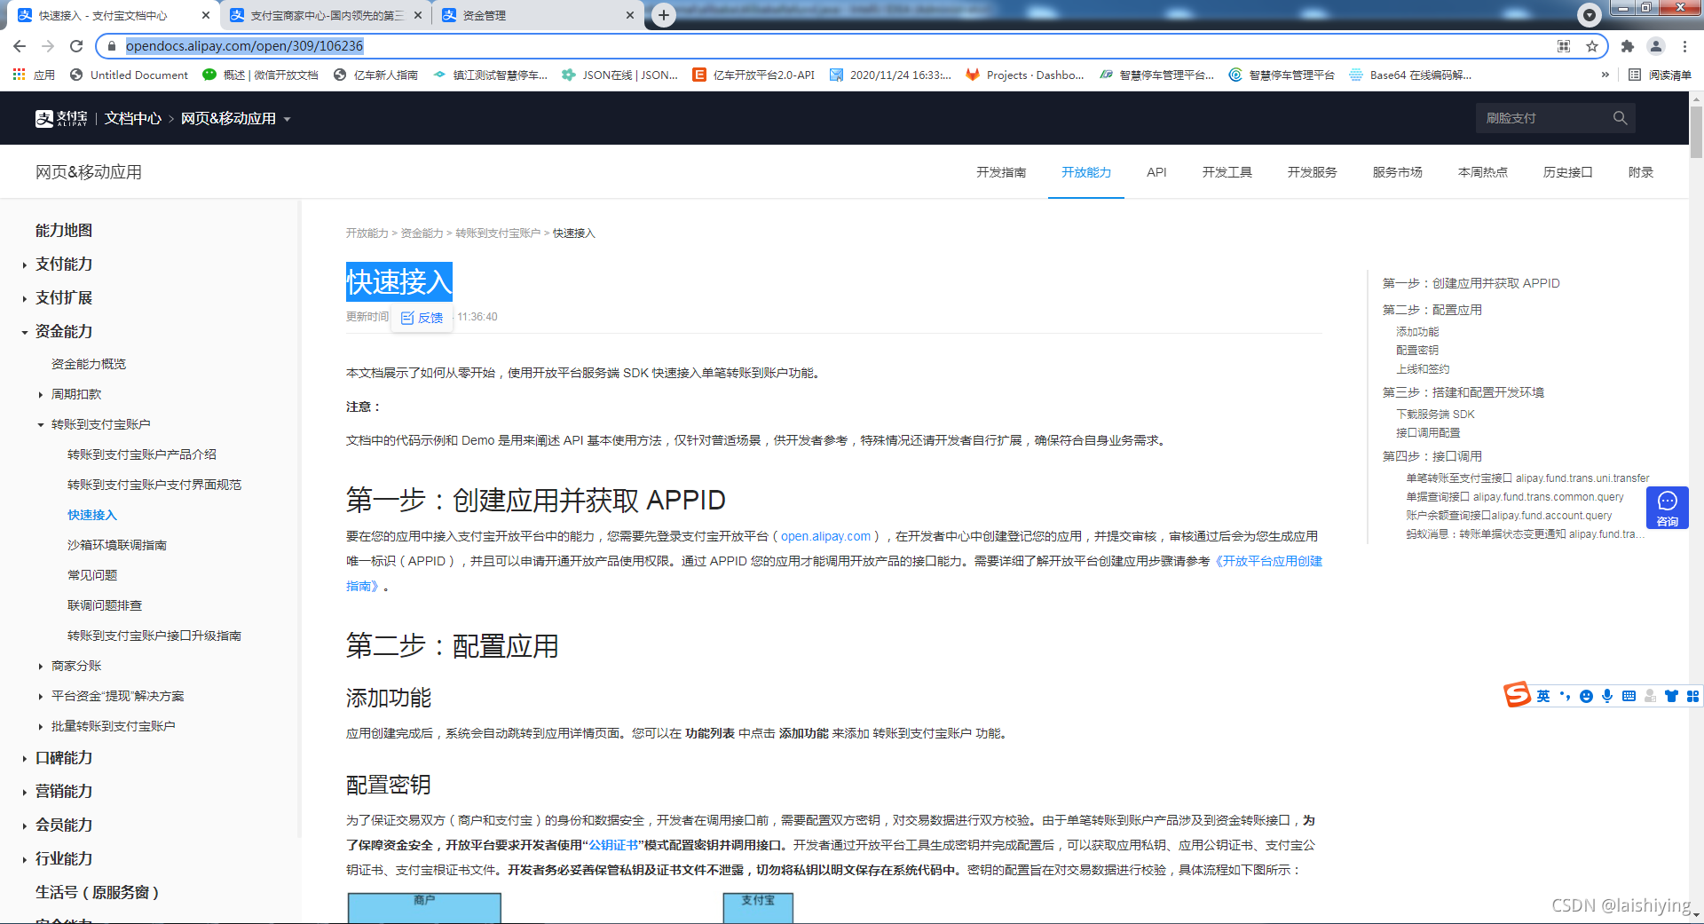Open 转账到支付宝账户产品介绍 in sidebar
1704x924 pixels.
pos(142,454)
